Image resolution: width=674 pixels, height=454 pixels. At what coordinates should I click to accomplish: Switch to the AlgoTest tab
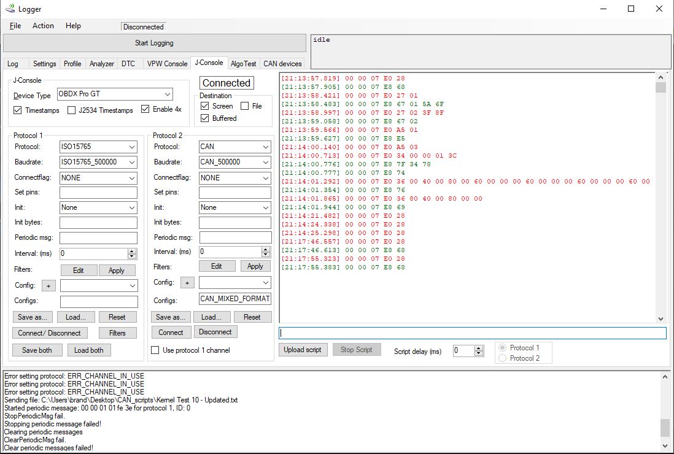point(243,64)
